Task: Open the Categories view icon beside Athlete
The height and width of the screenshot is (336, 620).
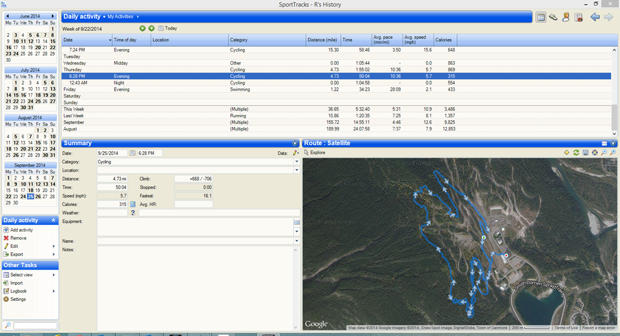Action: click(578, 17)
